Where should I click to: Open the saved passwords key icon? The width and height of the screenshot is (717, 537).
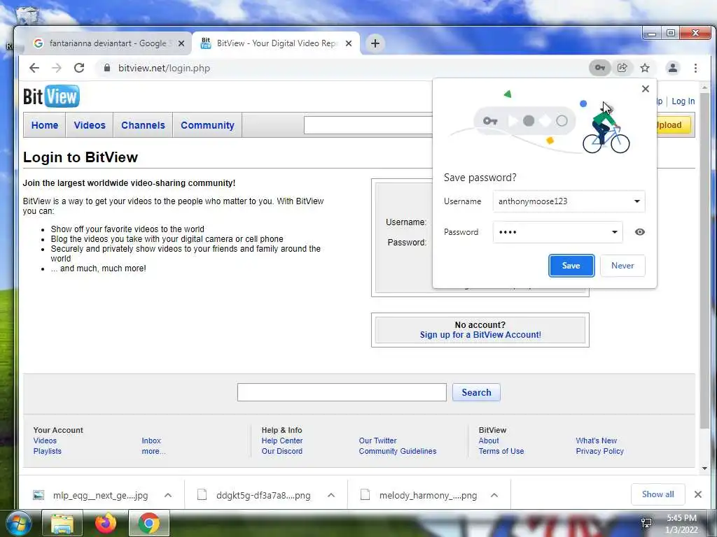[x=599, y=68]
